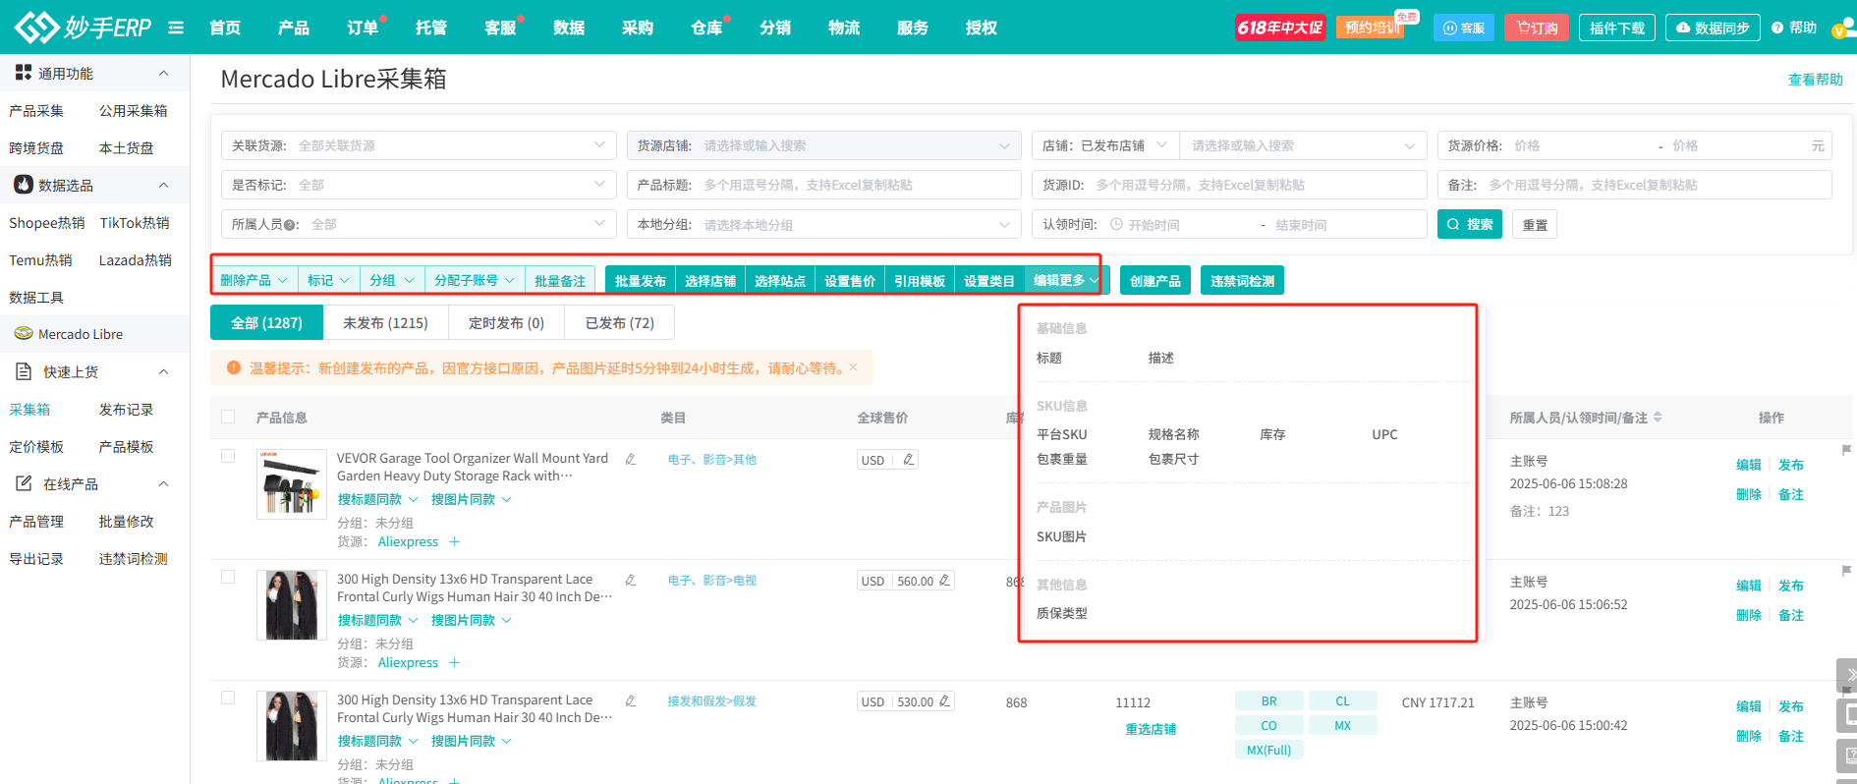Tick the select-all checkbox in table header
The height and width of the screenshot is (784, 1857).
[x=228, y=417]
